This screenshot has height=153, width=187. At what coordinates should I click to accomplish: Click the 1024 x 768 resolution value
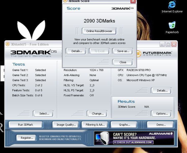pos(96,70)
